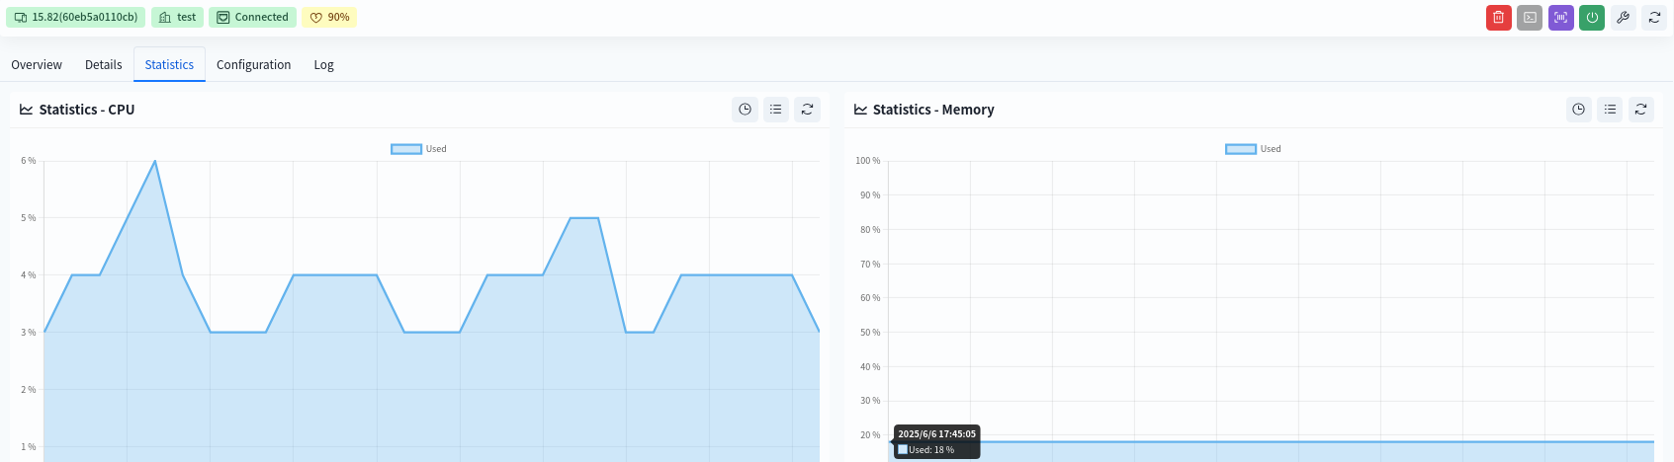Image resolution: width=1674 pixels, height=462 pixels.
Task: Open time range clock in CPU panel
Action: 746,110
